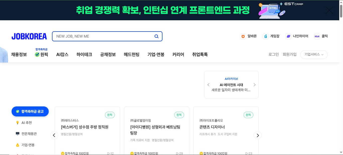The width and height of the screenshot is (343, 155).
Task: Click the 새로운 일자리 생태계와 subtitle
Action: [x=231, y=90]
